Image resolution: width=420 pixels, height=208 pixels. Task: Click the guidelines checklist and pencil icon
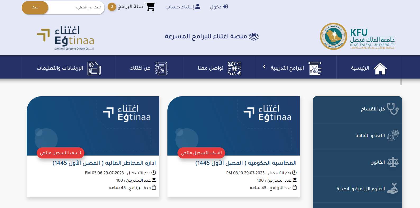pyautogui.click(x=94, y=68)
